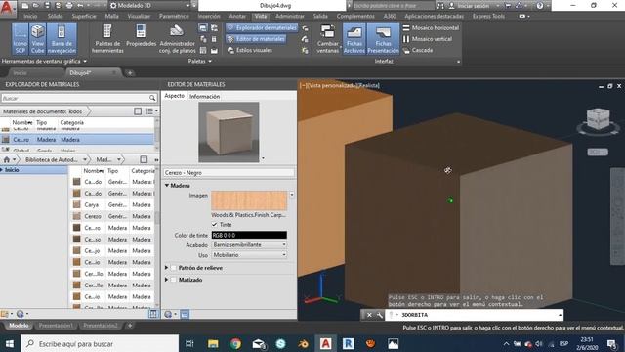Click the home icon in library breadcrumb

click(7, 159)
